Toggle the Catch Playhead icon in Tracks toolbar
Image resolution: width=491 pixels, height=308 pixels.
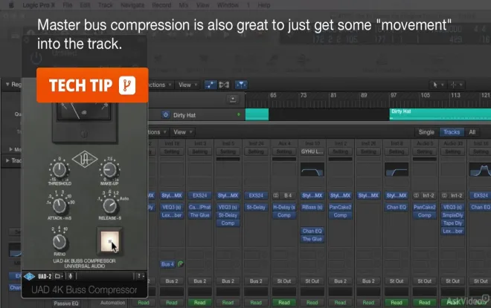click(241, 85)
